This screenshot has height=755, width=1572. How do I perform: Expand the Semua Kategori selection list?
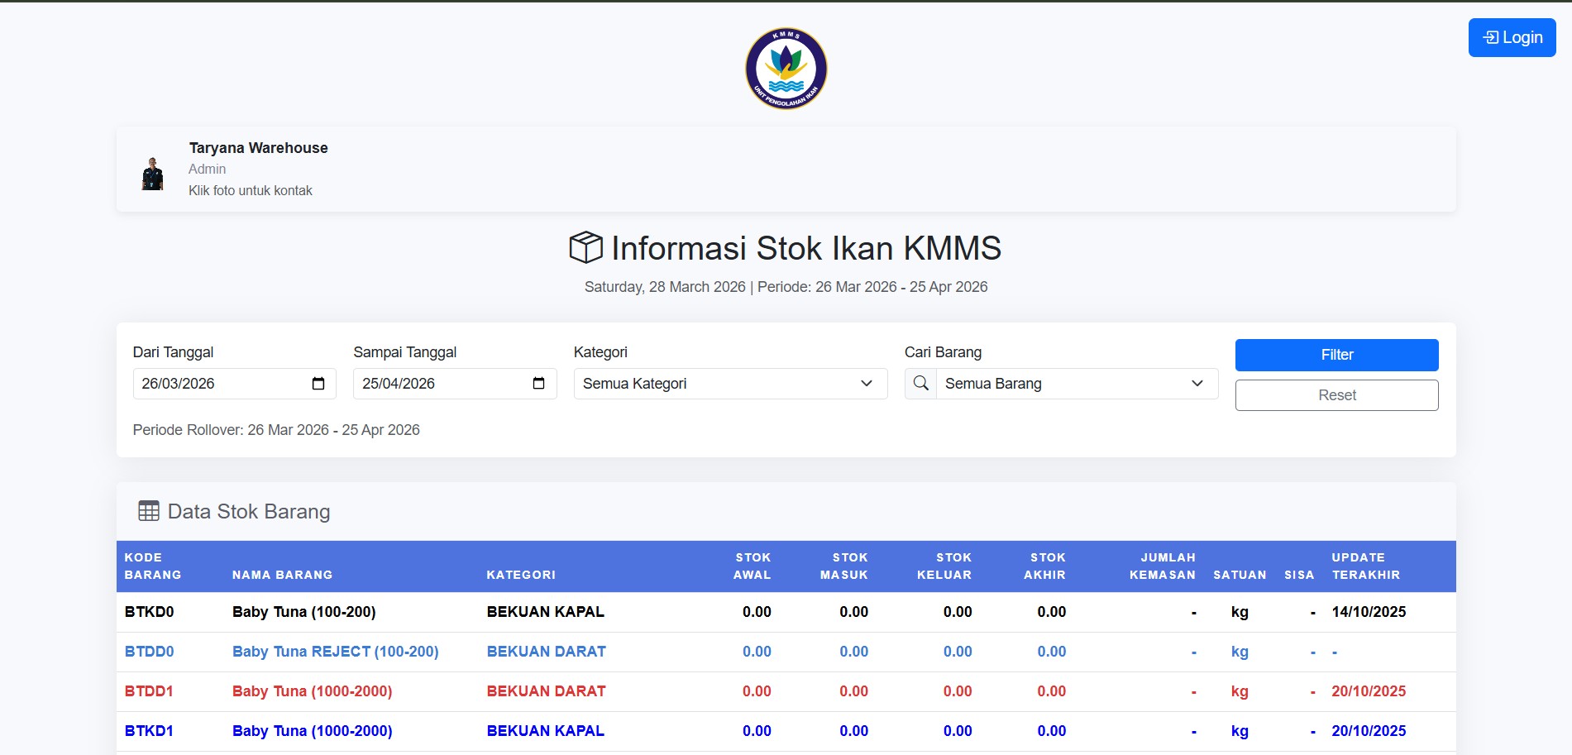865,383
